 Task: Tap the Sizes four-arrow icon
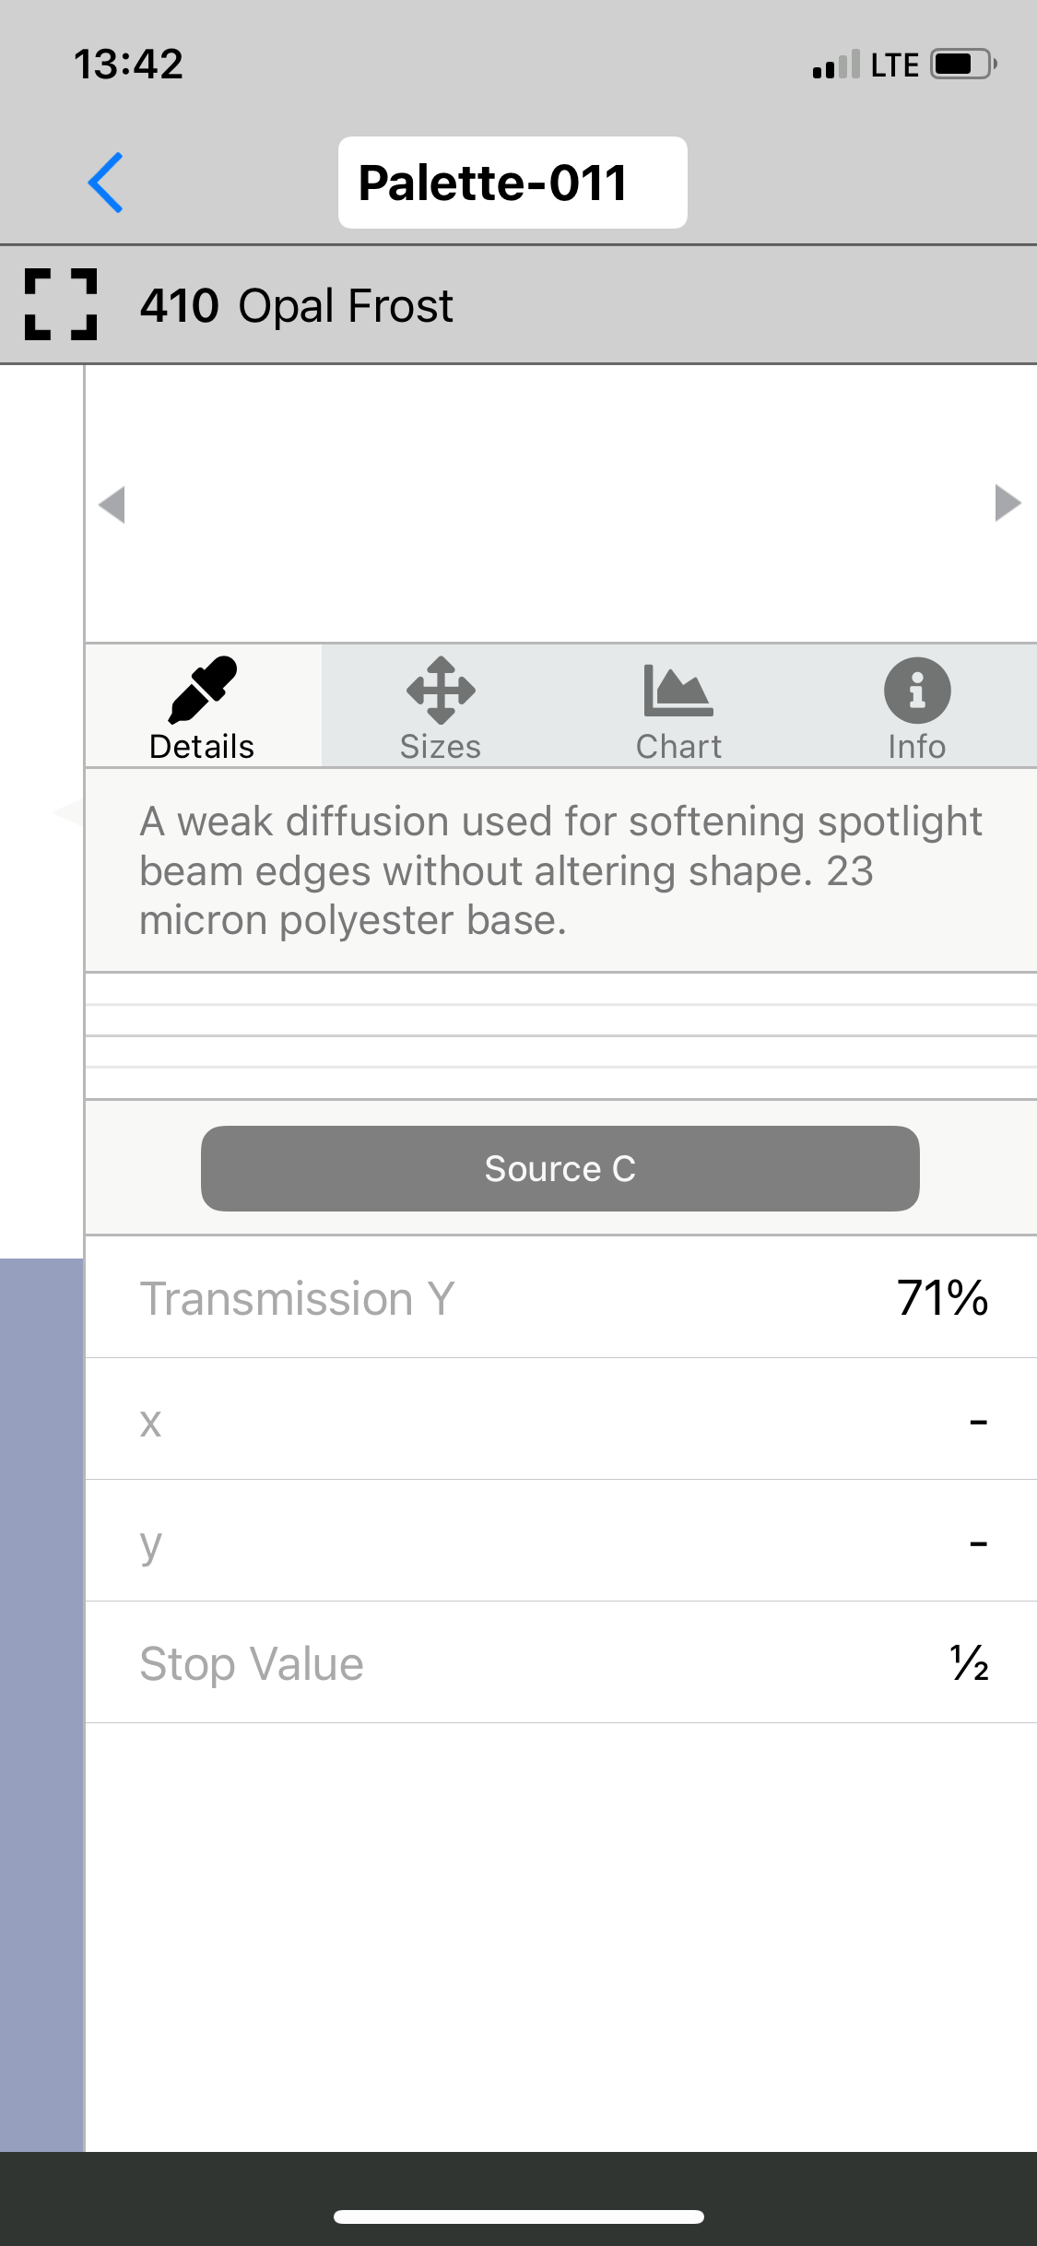441,690
